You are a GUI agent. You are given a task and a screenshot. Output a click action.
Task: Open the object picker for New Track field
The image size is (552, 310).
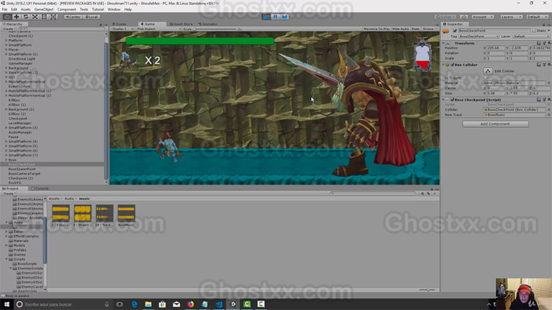[x=549, y=115]
